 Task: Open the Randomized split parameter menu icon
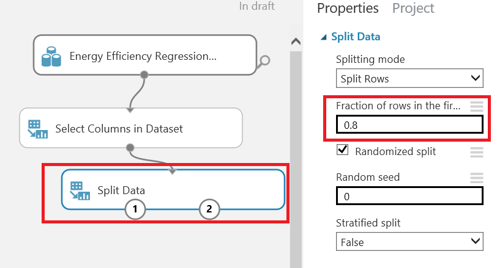point(476,151)
